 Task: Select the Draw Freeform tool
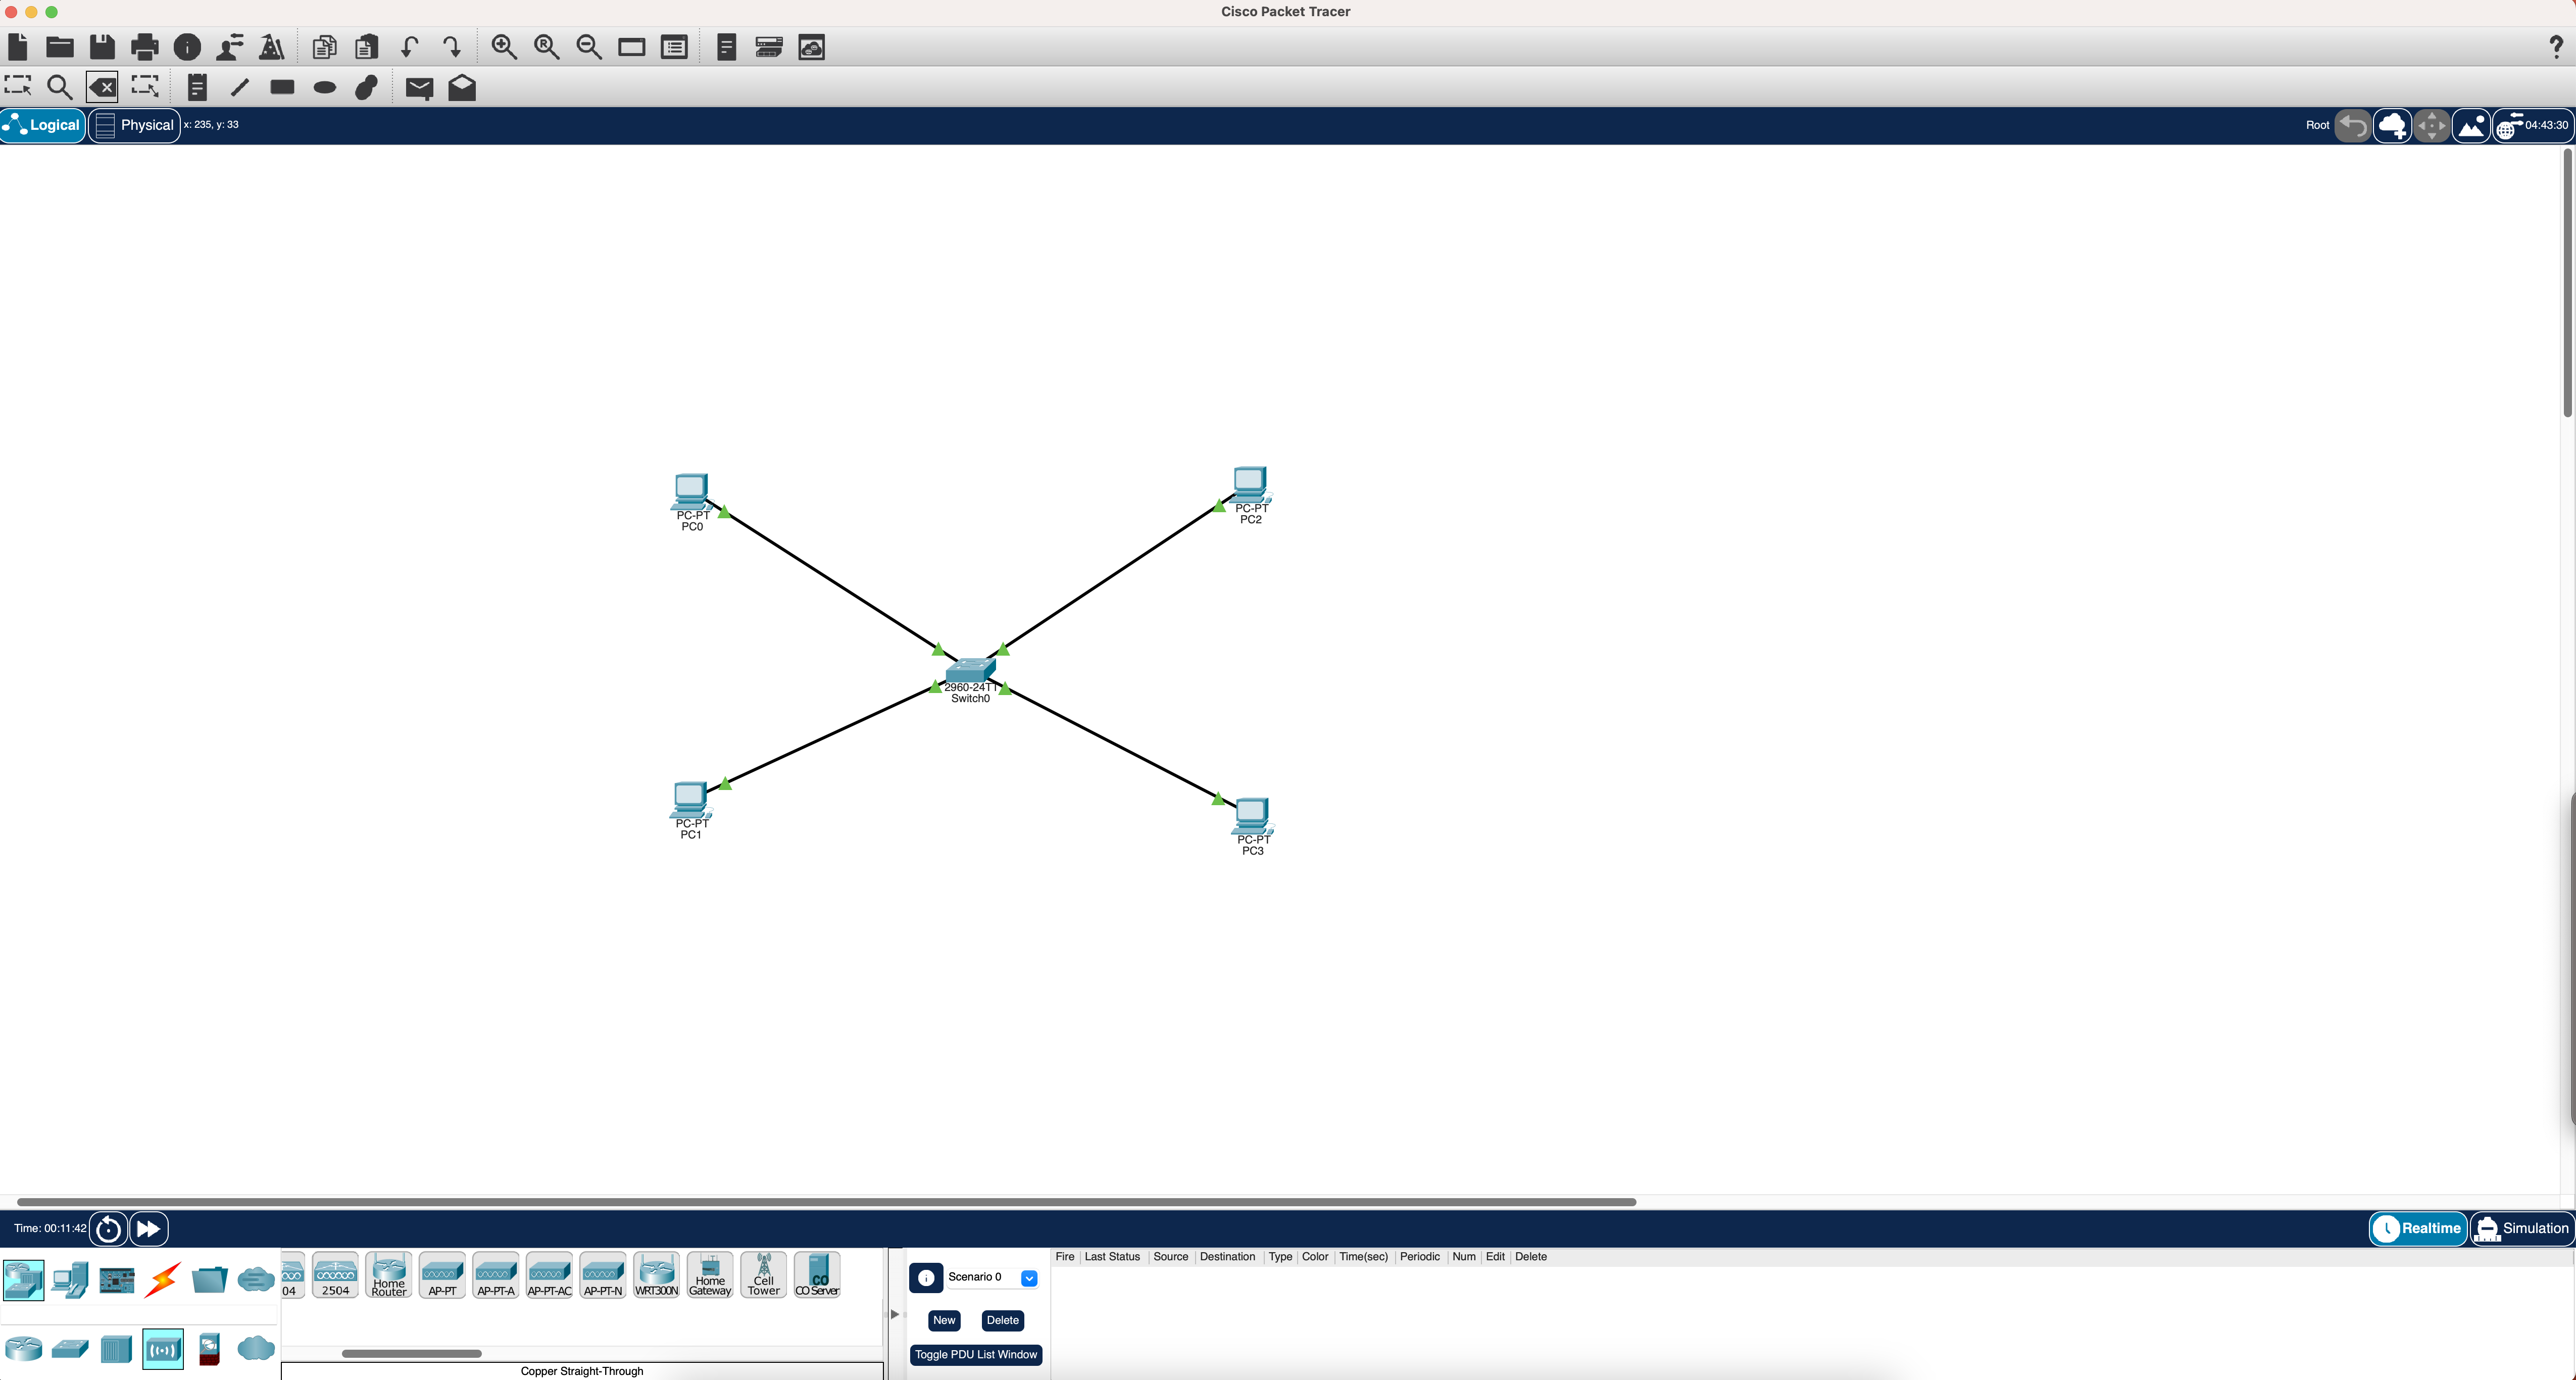pyautogui.click(x=367, y=87)
